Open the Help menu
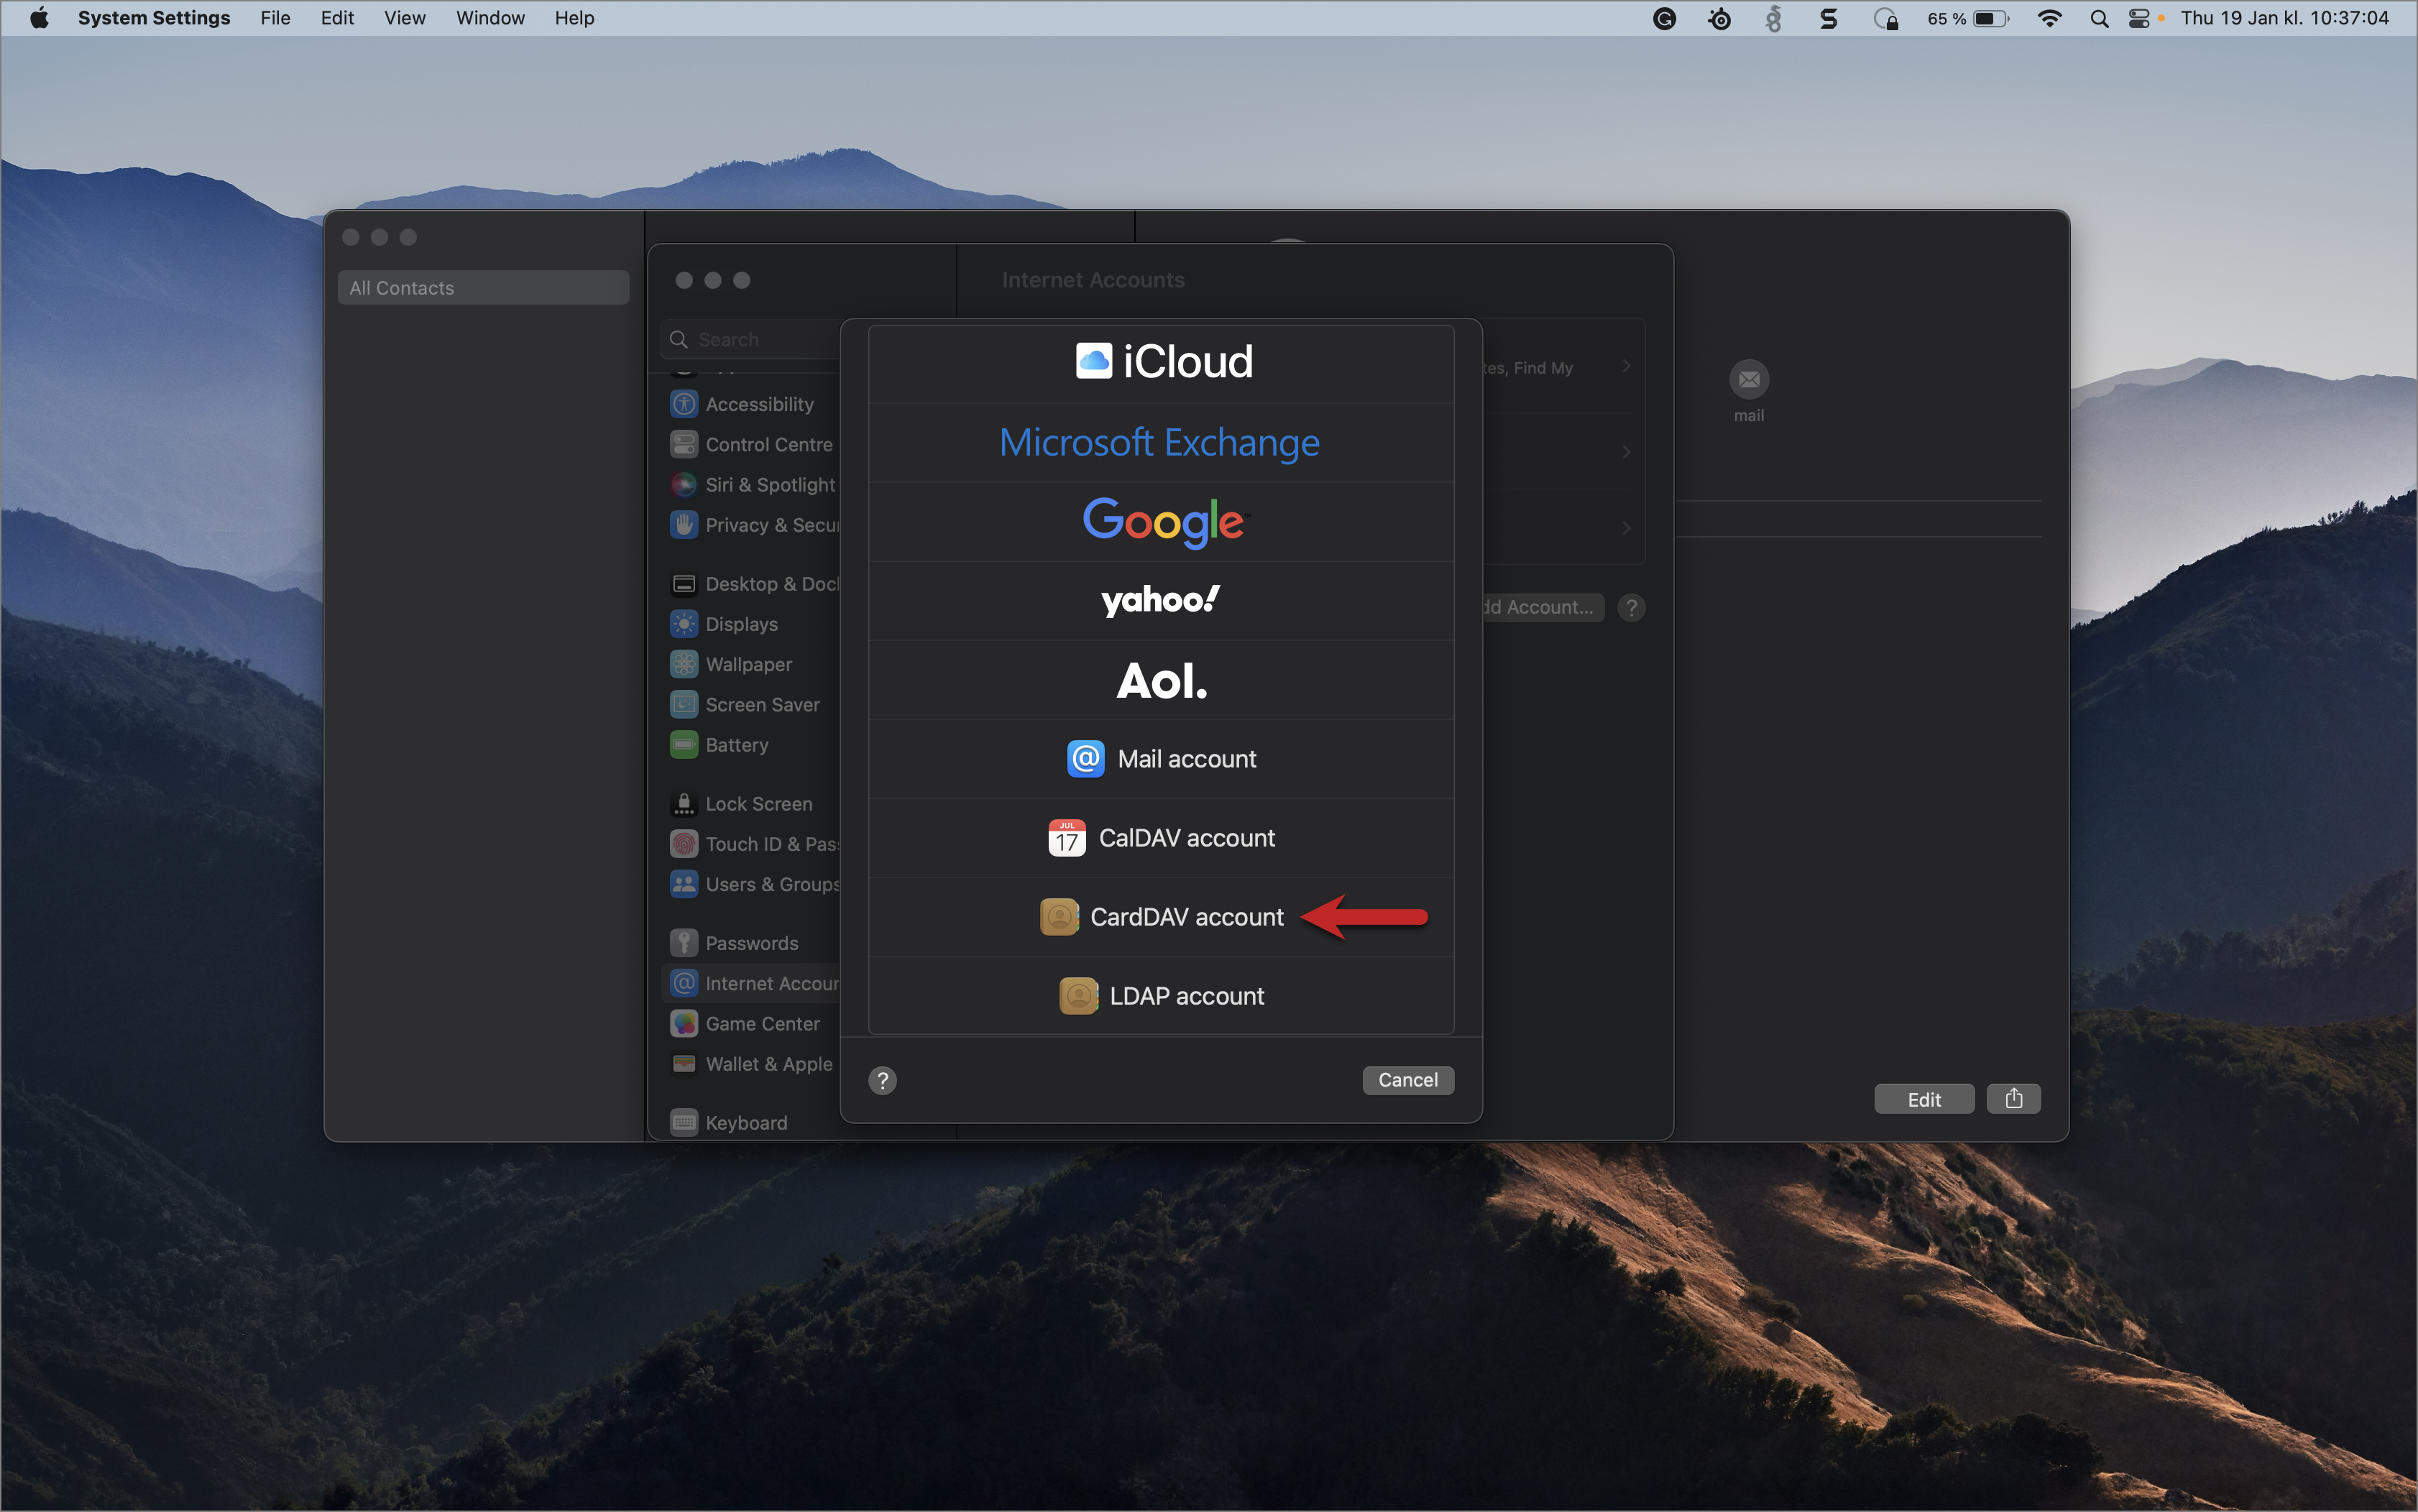The image size is (2418, 1512). [x=574, y=18]
